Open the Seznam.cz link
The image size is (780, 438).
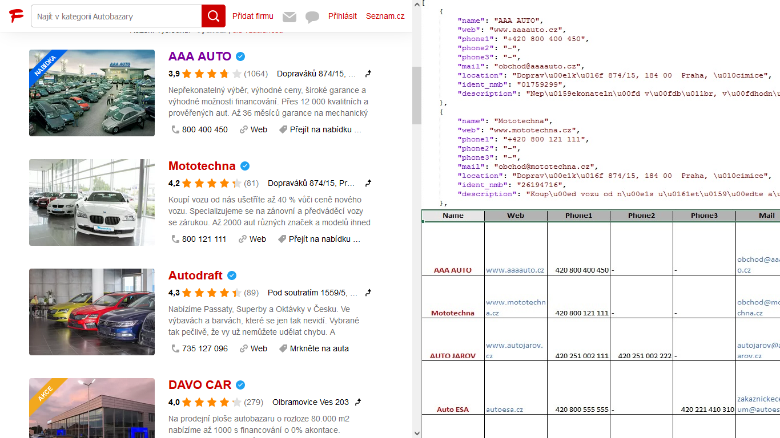385,16
